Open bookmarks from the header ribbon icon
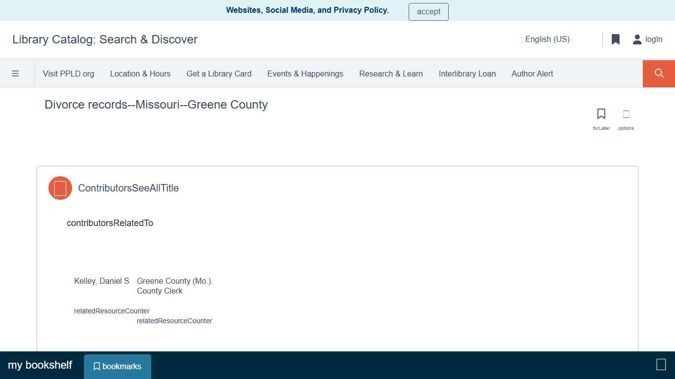This screenshot has height=379, width=675. (615, 39)
